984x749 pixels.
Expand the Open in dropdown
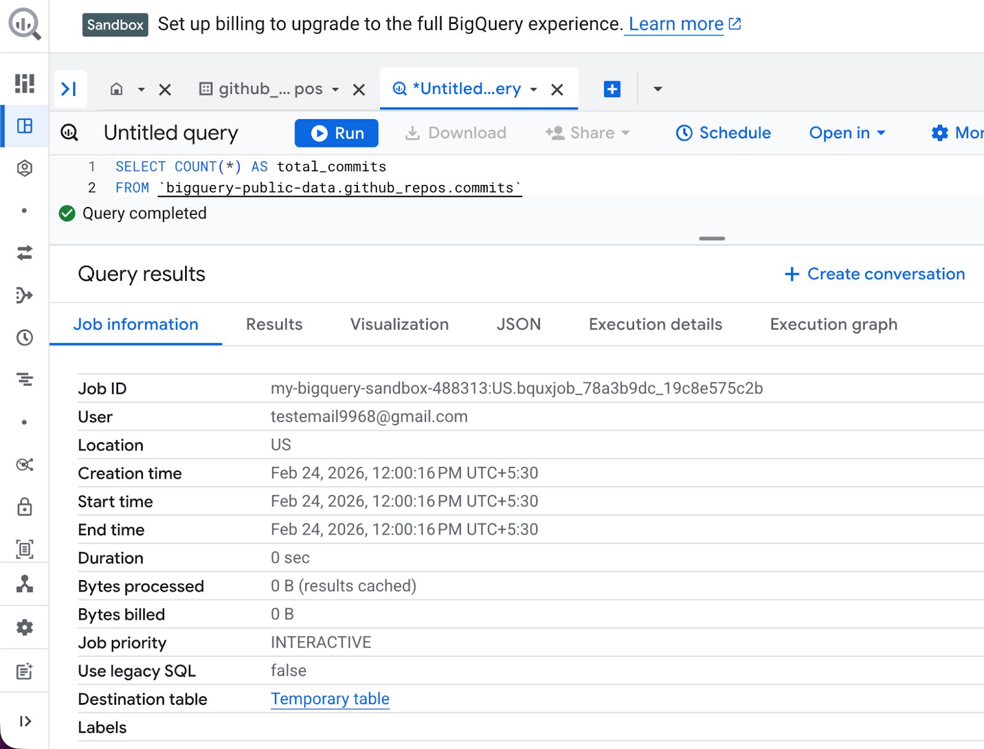[847, 133]
